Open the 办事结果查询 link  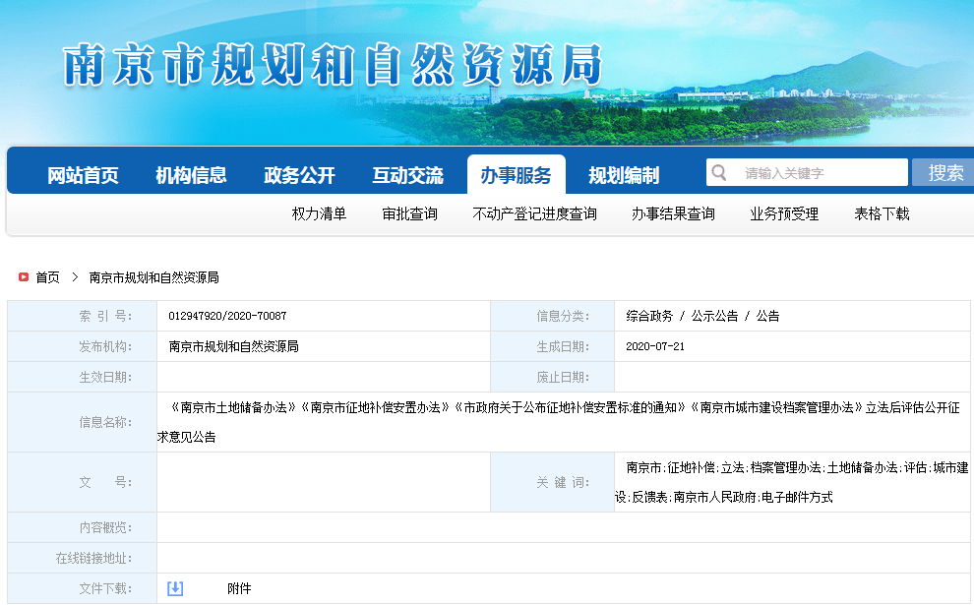tap(673, 213)
